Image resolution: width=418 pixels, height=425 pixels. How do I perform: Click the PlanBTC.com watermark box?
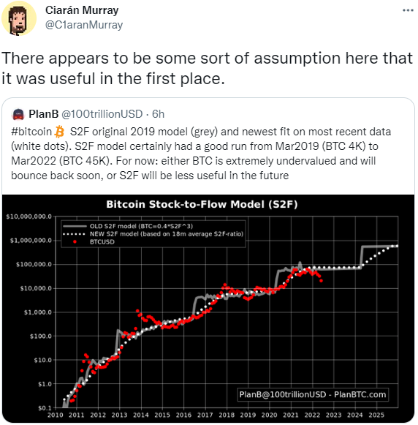(313, 394)
